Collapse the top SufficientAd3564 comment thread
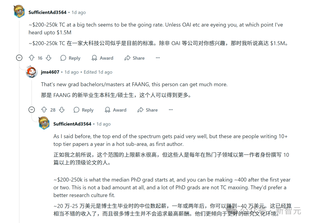 tap(19, 58)
